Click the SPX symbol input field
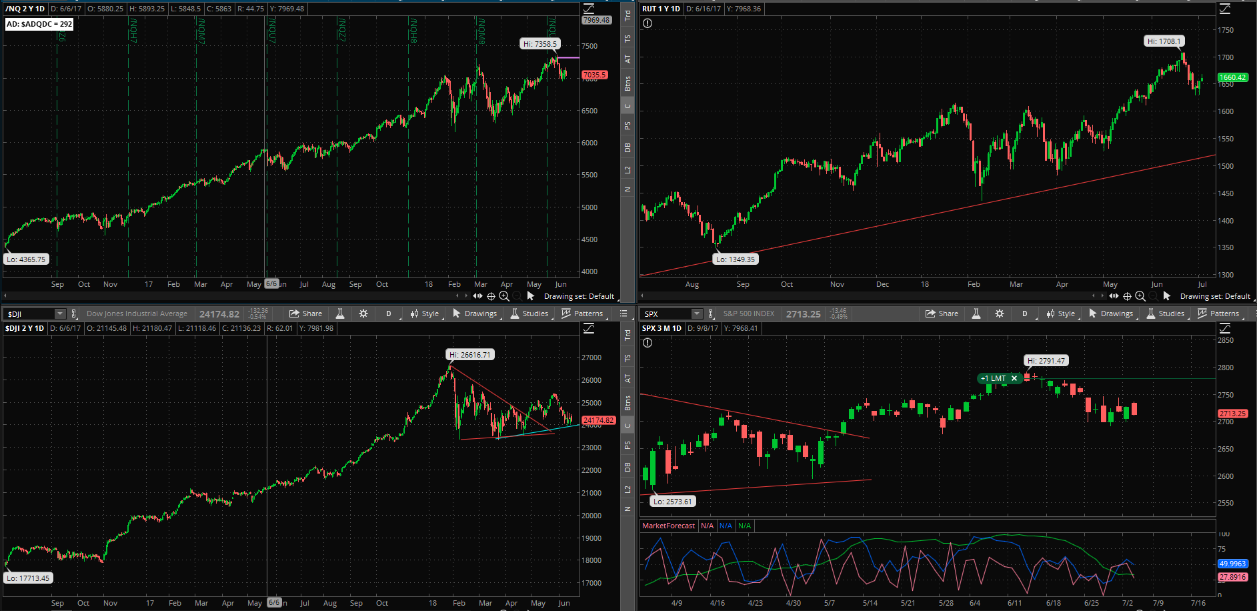This screenshot has width=1257, height=611. [666, 314]
